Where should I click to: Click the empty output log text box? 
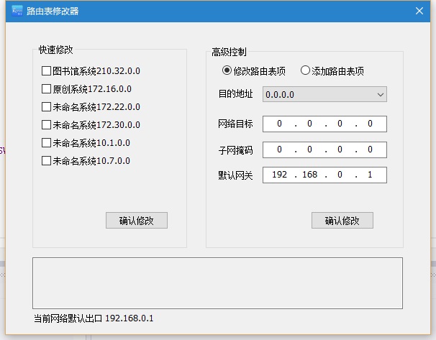[x=217, y=283]
